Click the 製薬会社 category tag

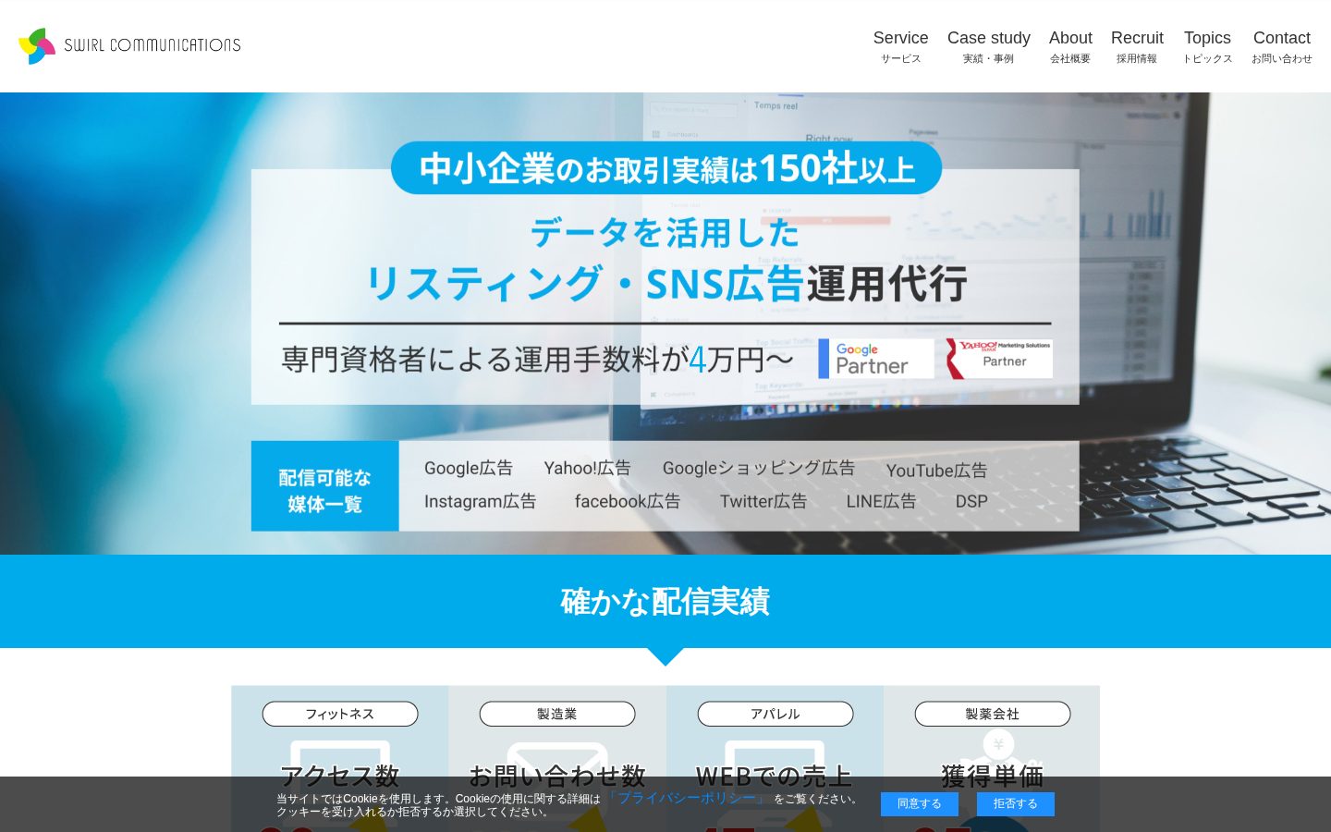coord(993,714)
